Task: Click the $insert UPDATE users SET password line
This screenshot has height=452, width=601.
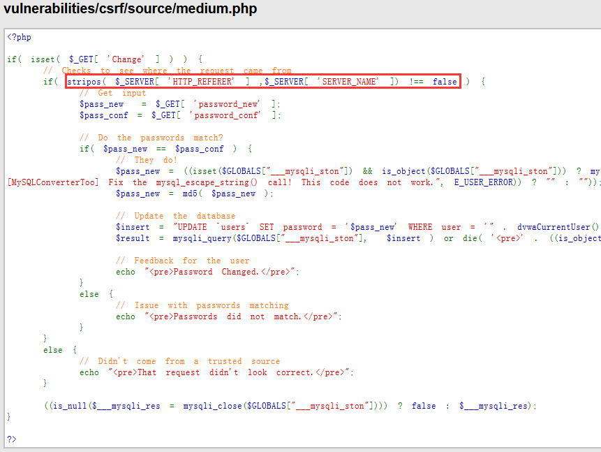Action: click(x=357, y=227)
